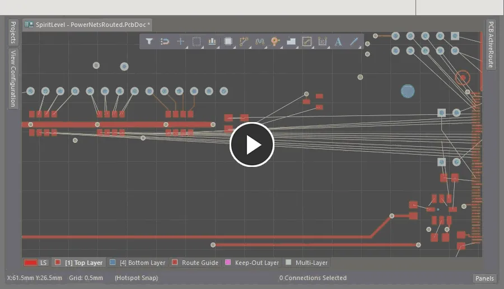Image resolution: width=504 pixels, height=289 pixels.
Task: Select the Place Line tool
Action: pos(354,41)
